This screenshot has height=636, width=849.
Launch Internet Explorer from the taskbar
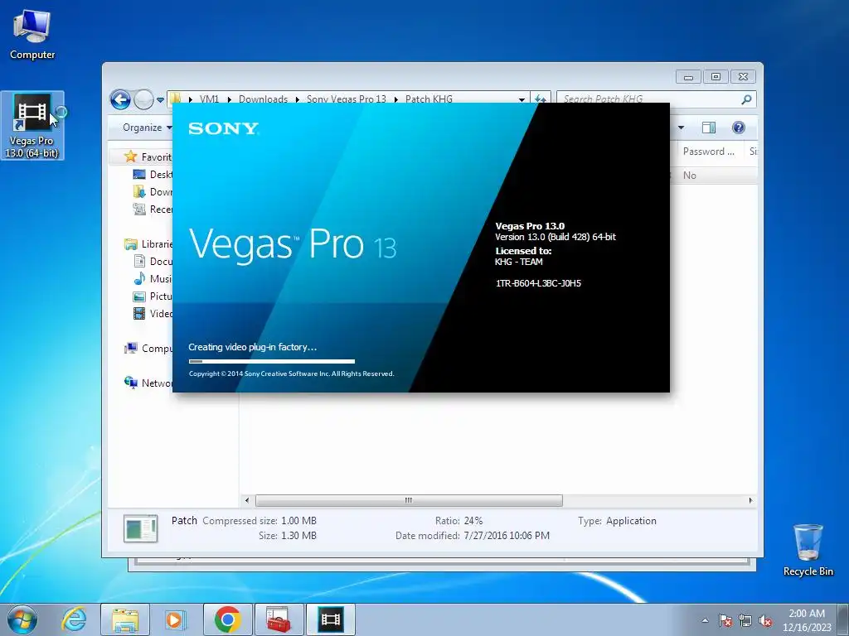point(74,619)
